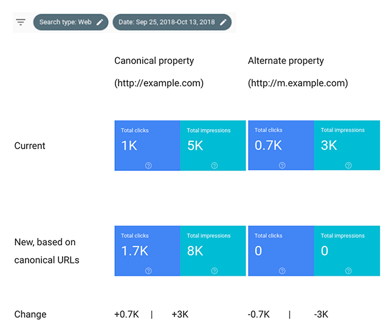Click help icon under canonical Current 5K impressions
The image size is (389, 336).
pos(214,166)
